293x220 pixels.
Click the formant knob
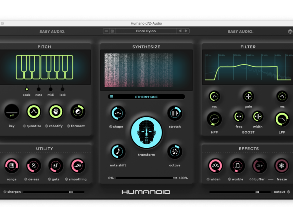click(x=78, y=112)
